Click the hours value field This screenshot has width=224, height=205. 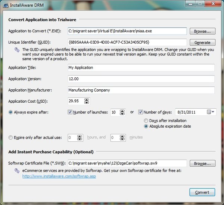click(72, 138)
